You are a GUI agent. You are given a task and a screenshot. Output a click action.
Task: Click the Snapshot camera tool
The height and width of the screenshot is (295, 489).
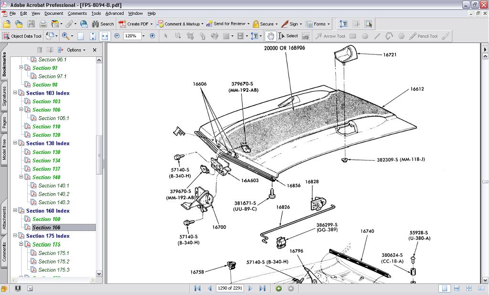305,36
